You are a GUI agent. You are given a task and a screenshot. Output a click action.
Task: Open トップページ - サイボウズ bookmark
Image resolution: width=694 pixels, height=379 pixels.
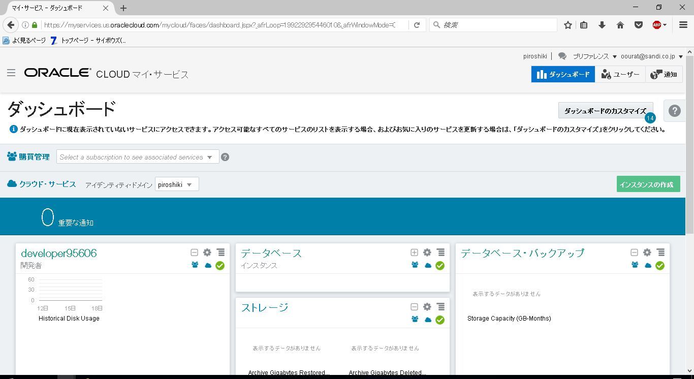pyautogui.click(x=88, y=40)
